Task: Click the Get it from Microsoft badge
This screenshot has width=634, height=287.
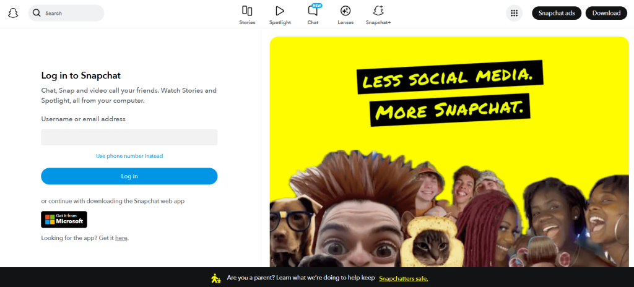Action: click(x=64, y=220)
